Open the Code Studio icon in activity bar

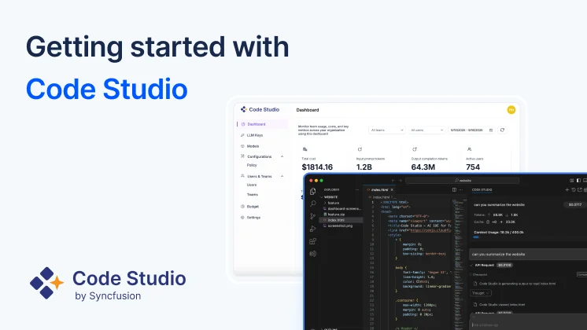[x=313, y=254]
